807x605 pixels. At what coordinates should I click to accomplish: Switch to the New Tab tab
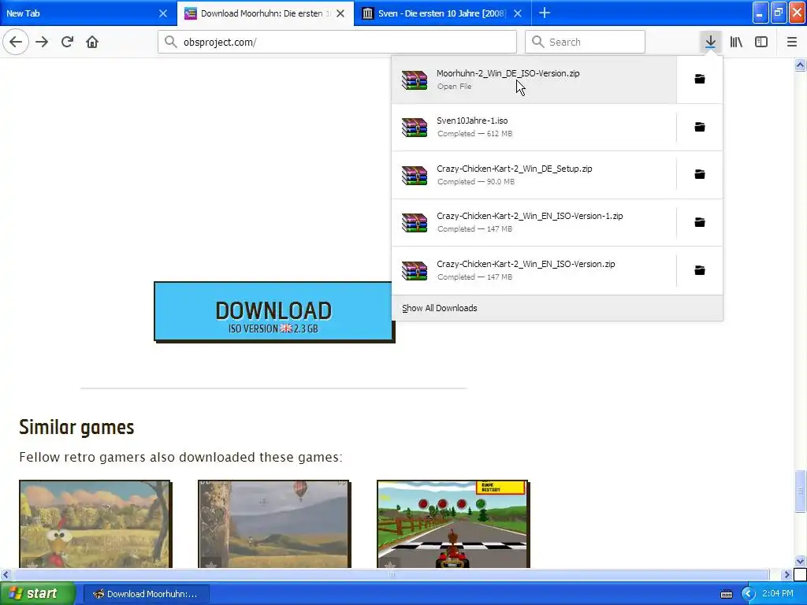coord(87,13)
